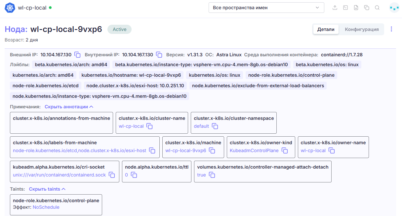Select the node.kubernetes.io/instance-type label chip
This screenshot has width=402, height=216.
click(100, 96)
